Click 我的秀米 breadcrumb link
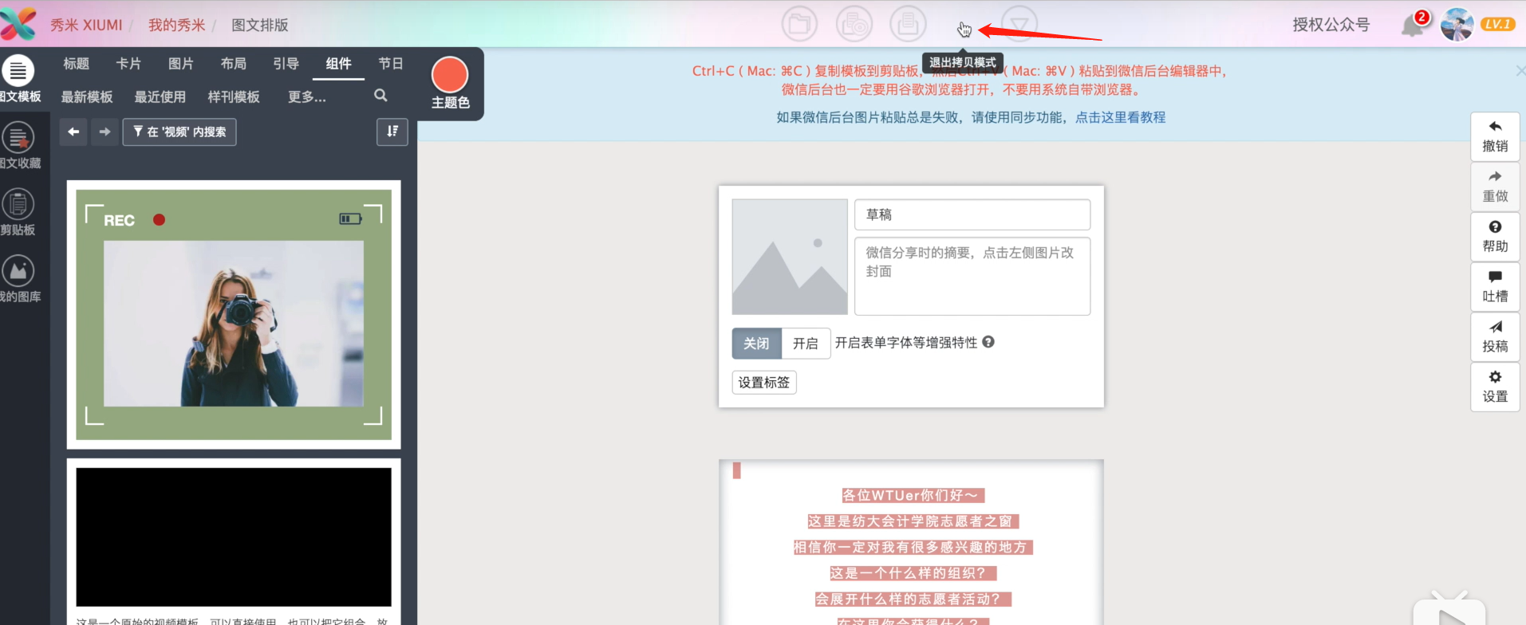The image size is (1526, 625). 176,25
